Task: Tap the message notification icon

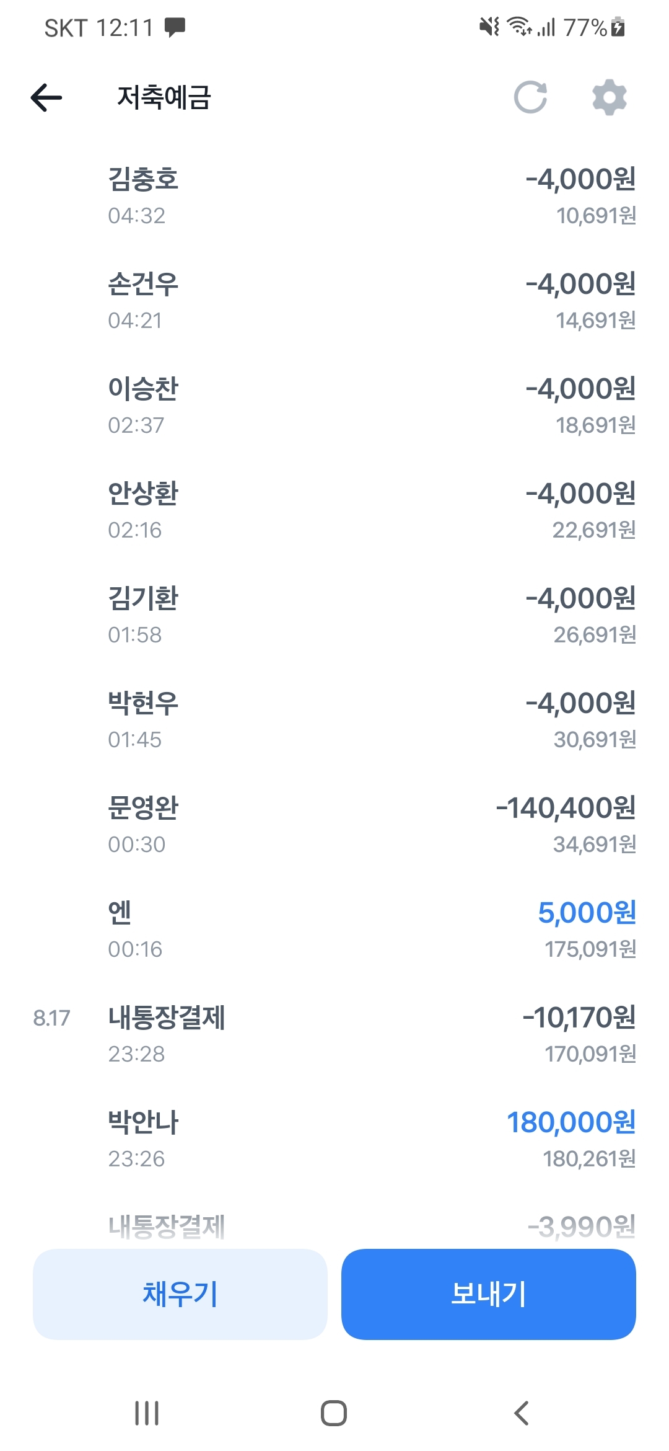Action: pos(175,27)
